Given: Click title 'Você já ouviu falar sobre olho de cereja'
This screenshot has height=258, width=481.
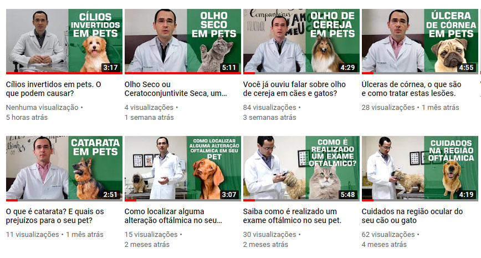Looking at the screenshot, I should tap(294, 89).
